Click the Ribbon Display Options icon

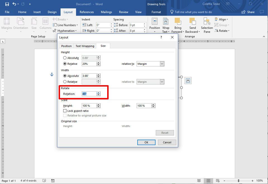[x=228, y=4]
